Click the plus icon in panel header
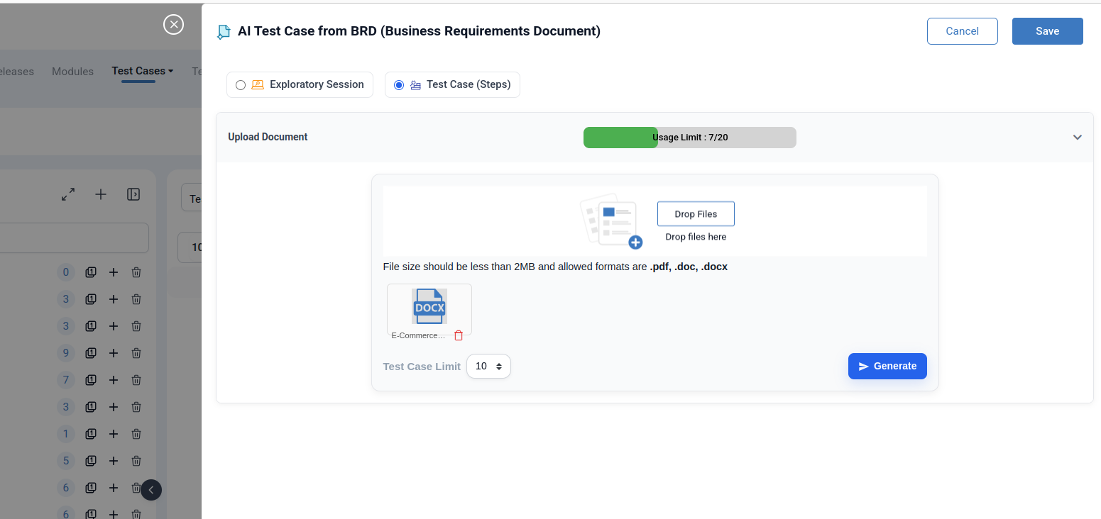Viewport: 1101px width, 519px height. point(101,194)
